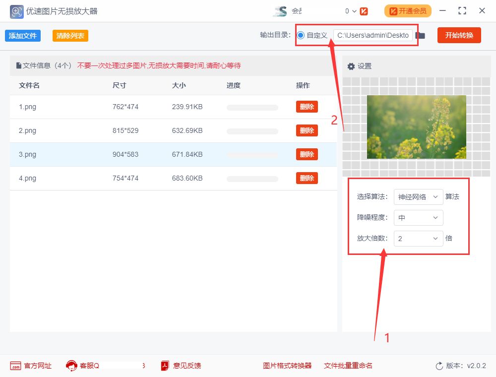This screenshot has height=377, width=496.
Task: Click the app logo magnifier icon
Action: pos(16,12)
